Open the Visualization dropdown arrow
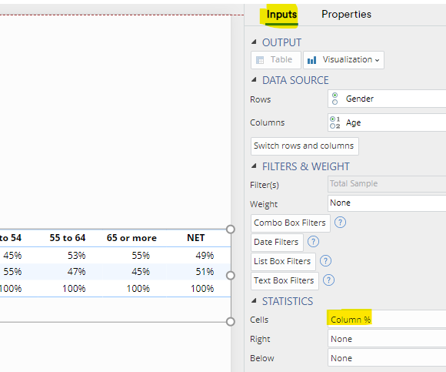 tap(377, 60)
